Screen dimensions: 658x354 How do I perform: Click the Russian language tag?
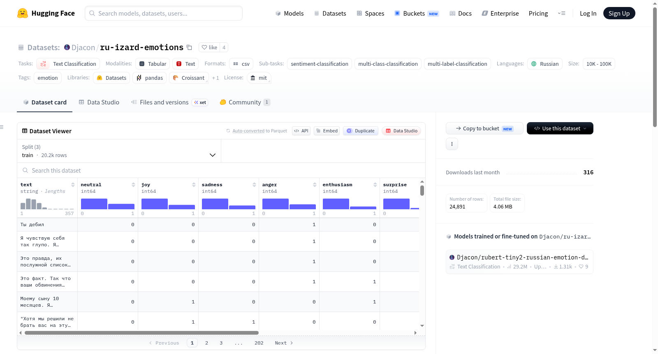click(x=545, y=64)
